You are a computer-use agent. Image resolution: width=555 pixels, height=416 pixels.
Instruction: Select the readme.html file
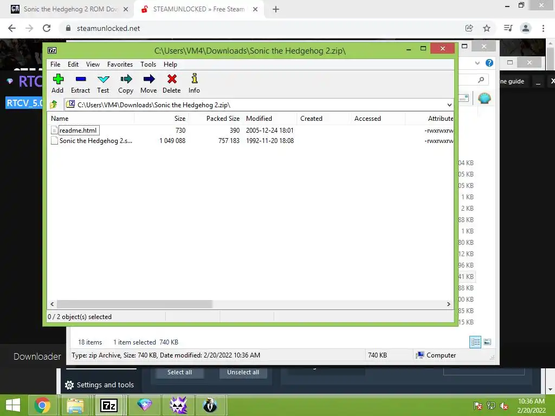pyautogui.click(x=78, y=130)
